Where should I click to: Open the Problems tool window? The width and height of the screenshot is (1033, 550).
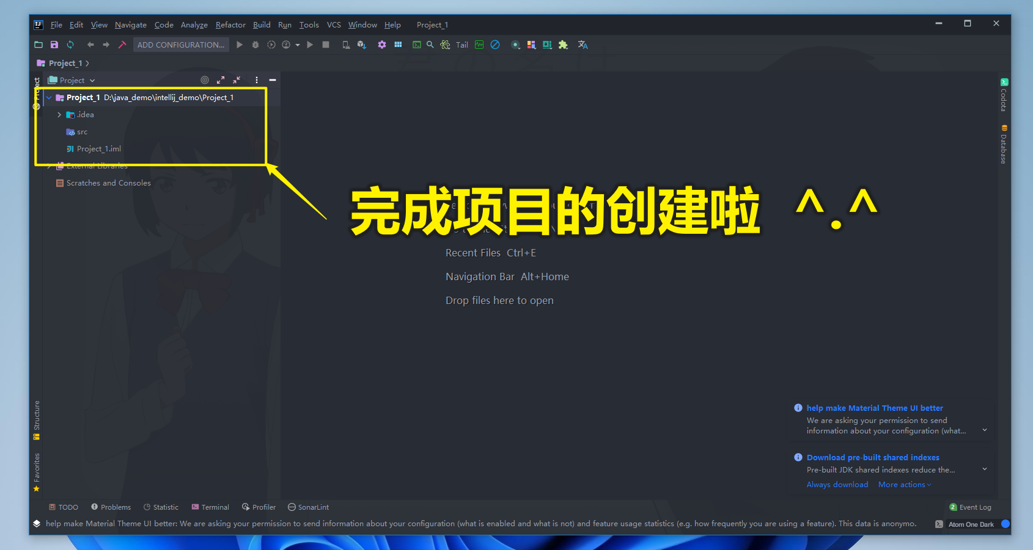(111, 507)
